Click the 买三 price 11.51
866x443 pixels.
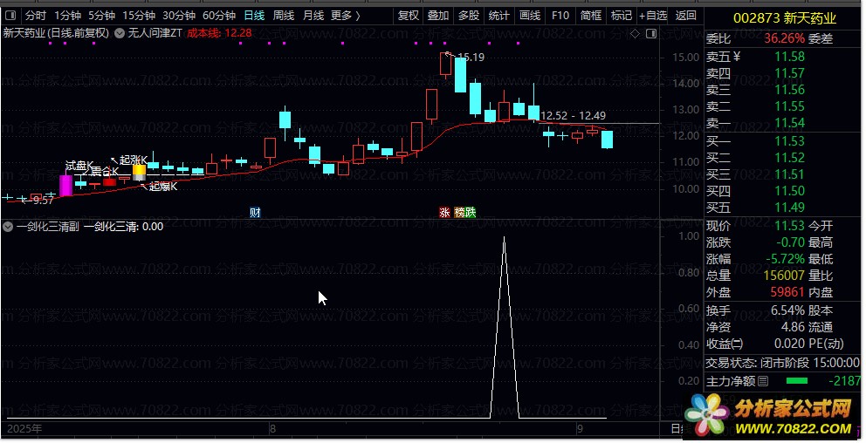click(x=789, y=174)
